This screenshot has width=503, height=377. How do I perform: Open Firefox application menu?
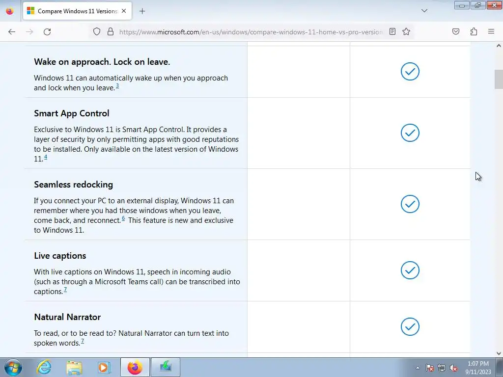[491, 31]
